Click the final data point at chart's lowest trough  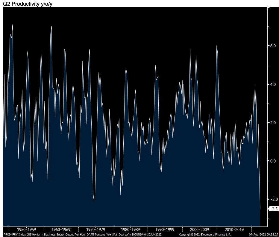click(x=260, y=208)
